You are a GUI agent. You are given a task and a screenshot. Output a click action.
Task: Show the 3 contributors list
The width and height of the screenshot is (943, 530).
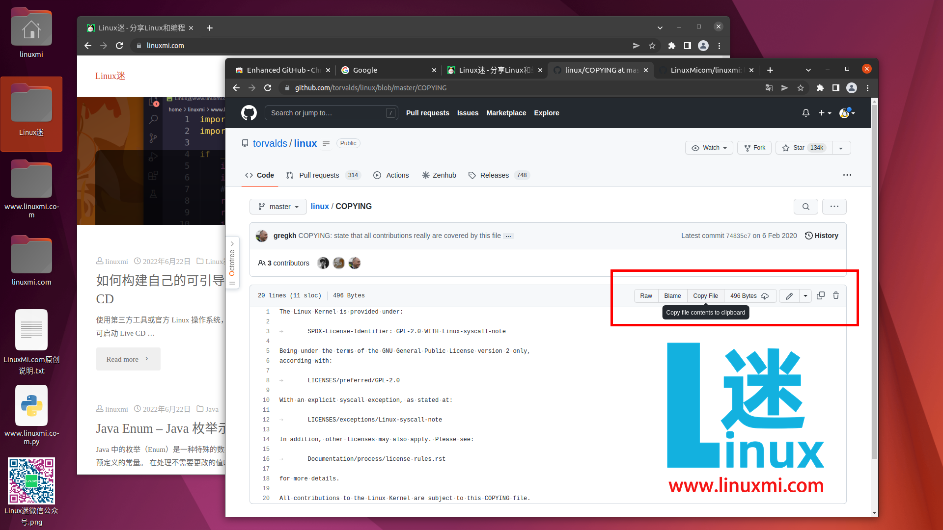(x=284, y=263)
